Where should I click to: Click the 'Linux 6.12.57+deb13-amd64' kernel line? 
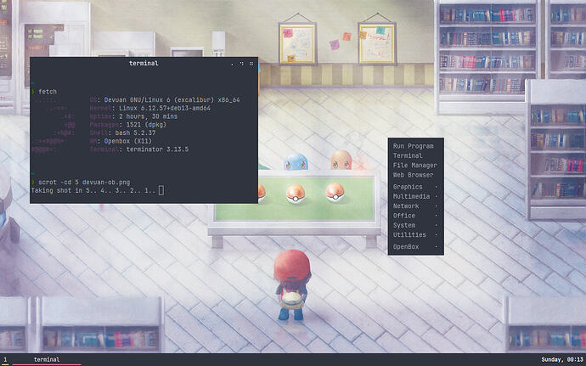pos(149,108)
